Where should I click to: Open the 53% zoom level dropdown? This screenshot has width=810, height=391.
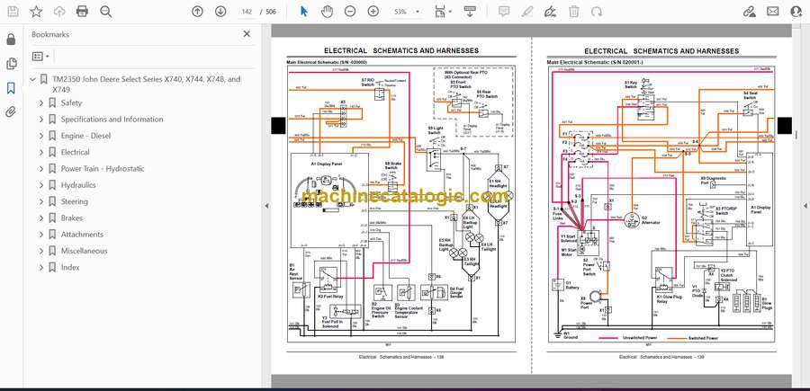coord(407,12)
